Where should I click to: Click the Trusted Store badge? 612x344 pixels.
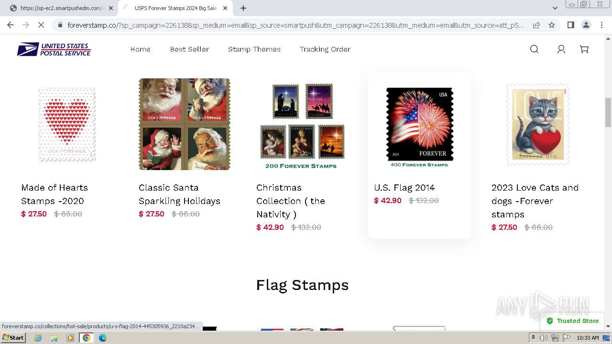coord(573,321)
